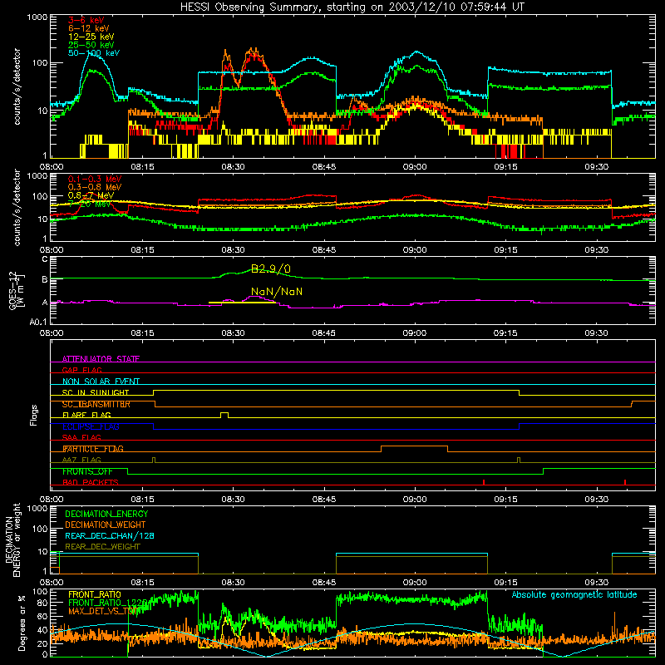This screenshot has width=665, height=665.
Task: Click the 0.8-7 MeV legend label
Action: [91, 195]
